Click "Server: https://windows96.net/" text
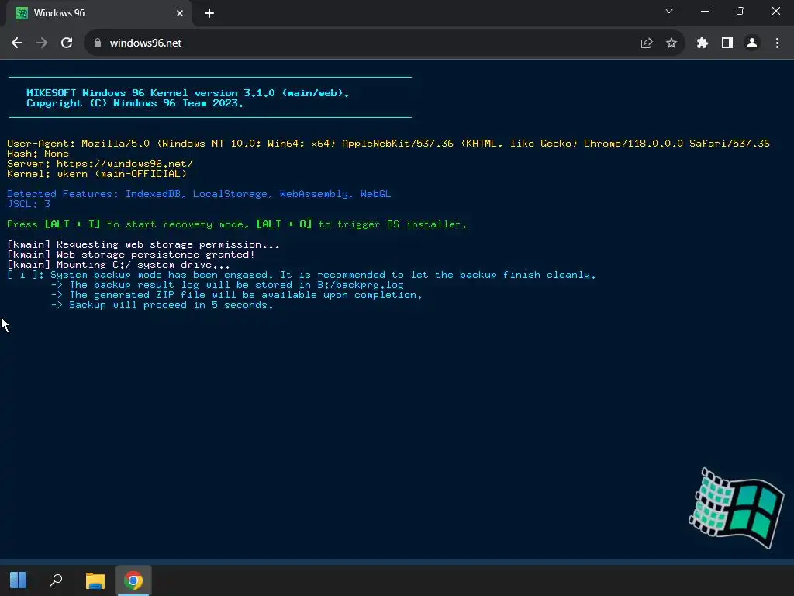 pos(100,164)
